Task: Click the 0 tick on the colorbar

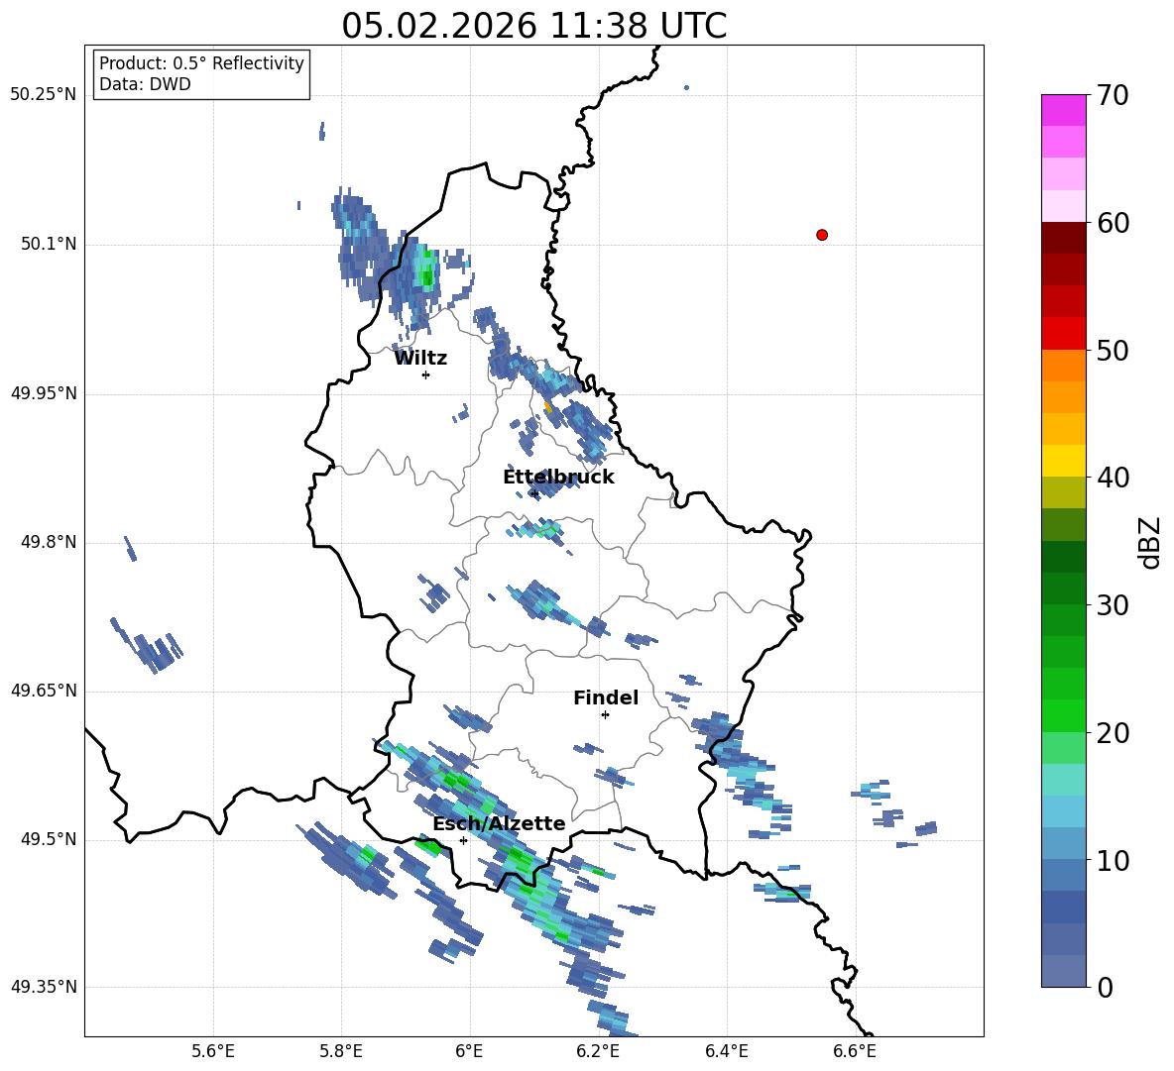Action: click(x=1105, y=987)
